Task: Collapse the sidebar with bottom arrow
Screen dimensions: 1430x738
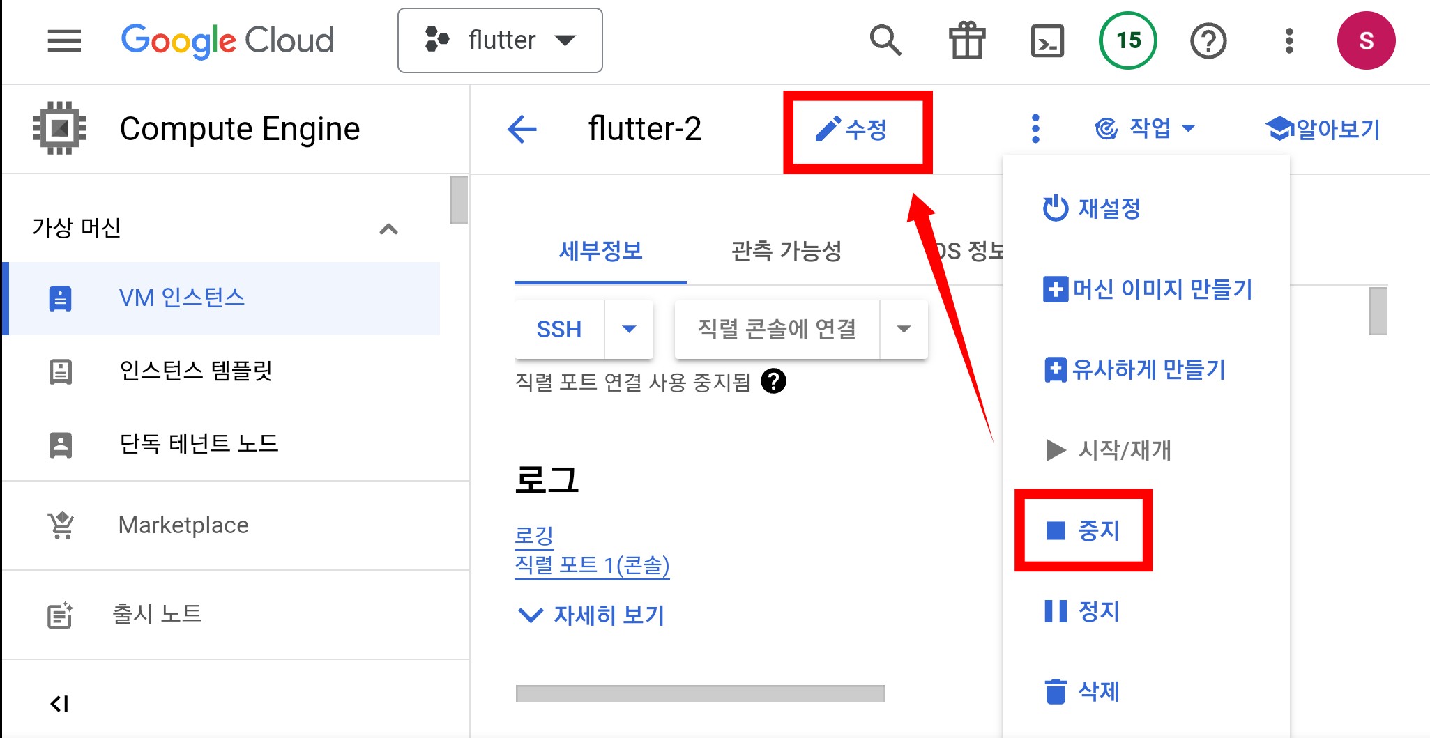Action: click(x=59, y=704)
